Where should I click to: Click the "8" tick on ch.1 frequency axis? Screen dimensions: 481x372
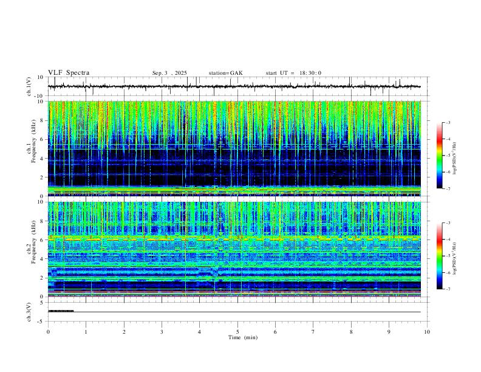(43, 120)
